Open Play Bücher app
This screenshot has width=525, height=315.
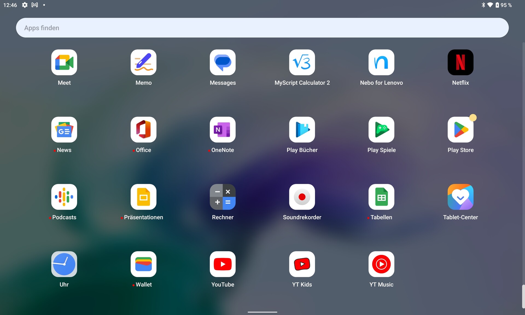302,130
